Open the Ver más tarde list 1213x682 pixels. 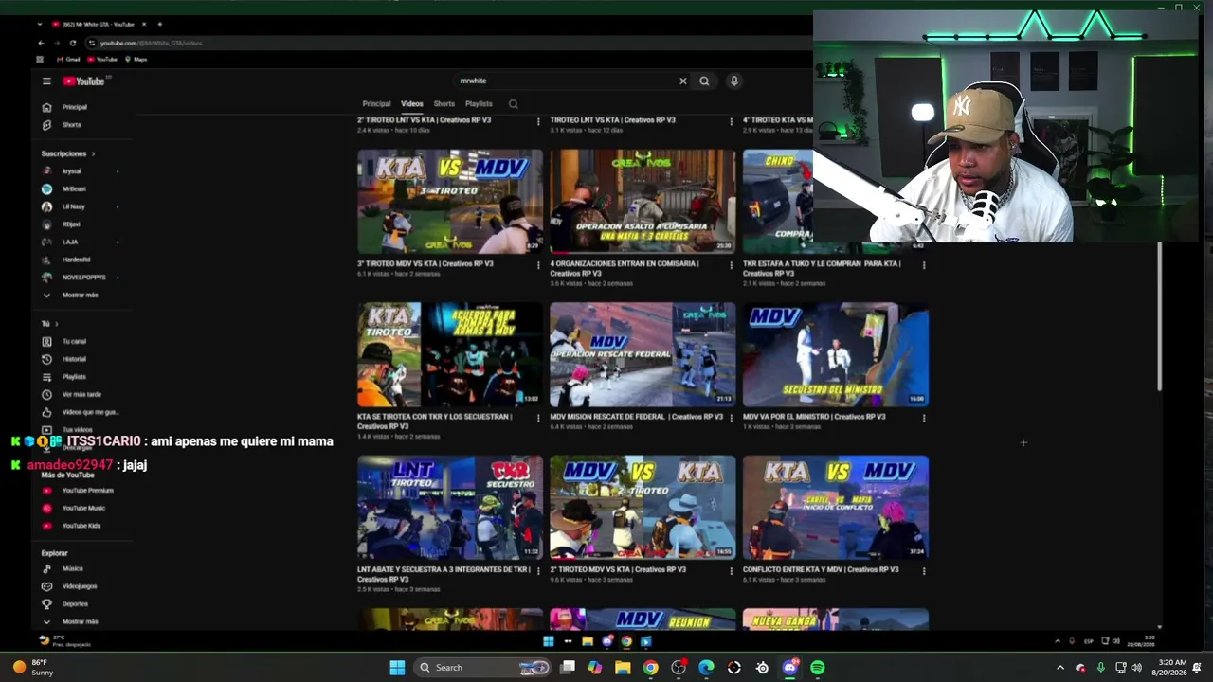click(81, 395)
